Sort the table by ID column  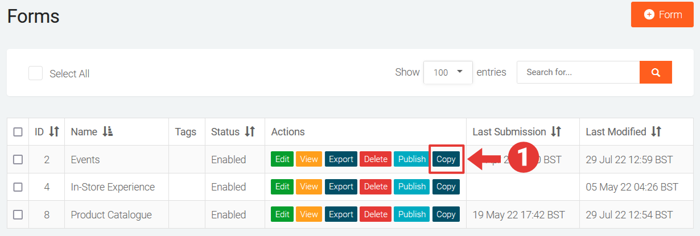point(54,132)
